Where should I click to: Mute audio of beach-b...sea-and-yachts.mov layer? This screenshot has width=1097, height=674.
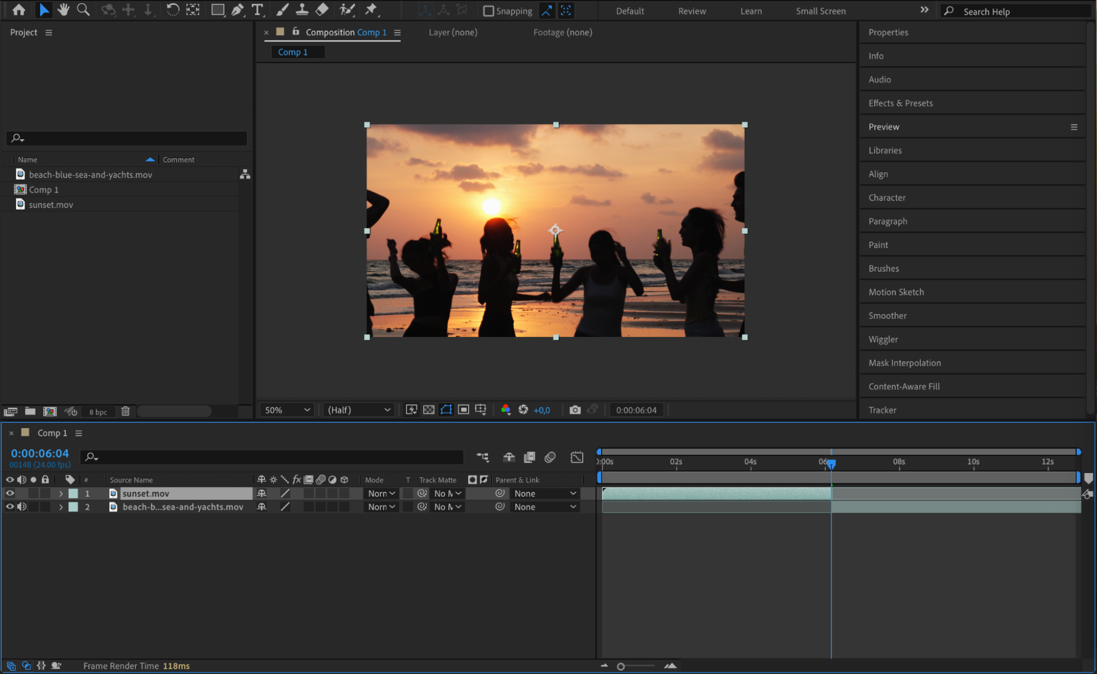click(22, 507)
